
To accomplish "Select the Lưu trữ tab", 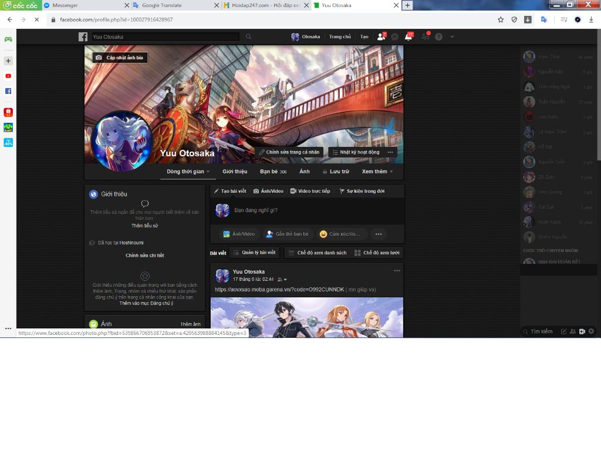I will [336, 172].
